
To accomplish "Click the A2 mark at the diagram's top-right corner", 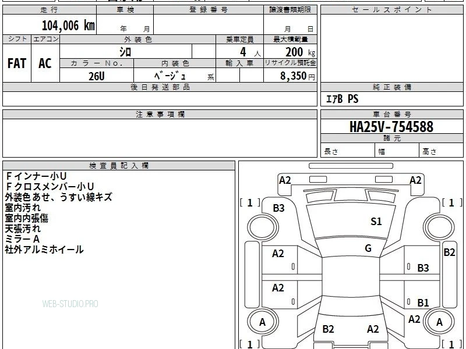I will [x=415, y=180].
